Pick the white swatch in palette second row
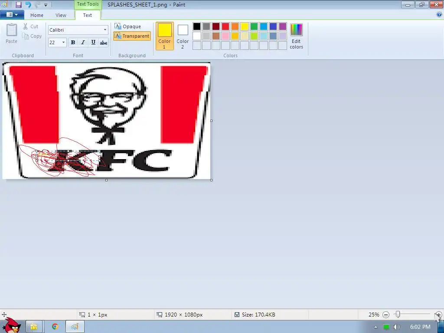444x333 pixels. 197,36
